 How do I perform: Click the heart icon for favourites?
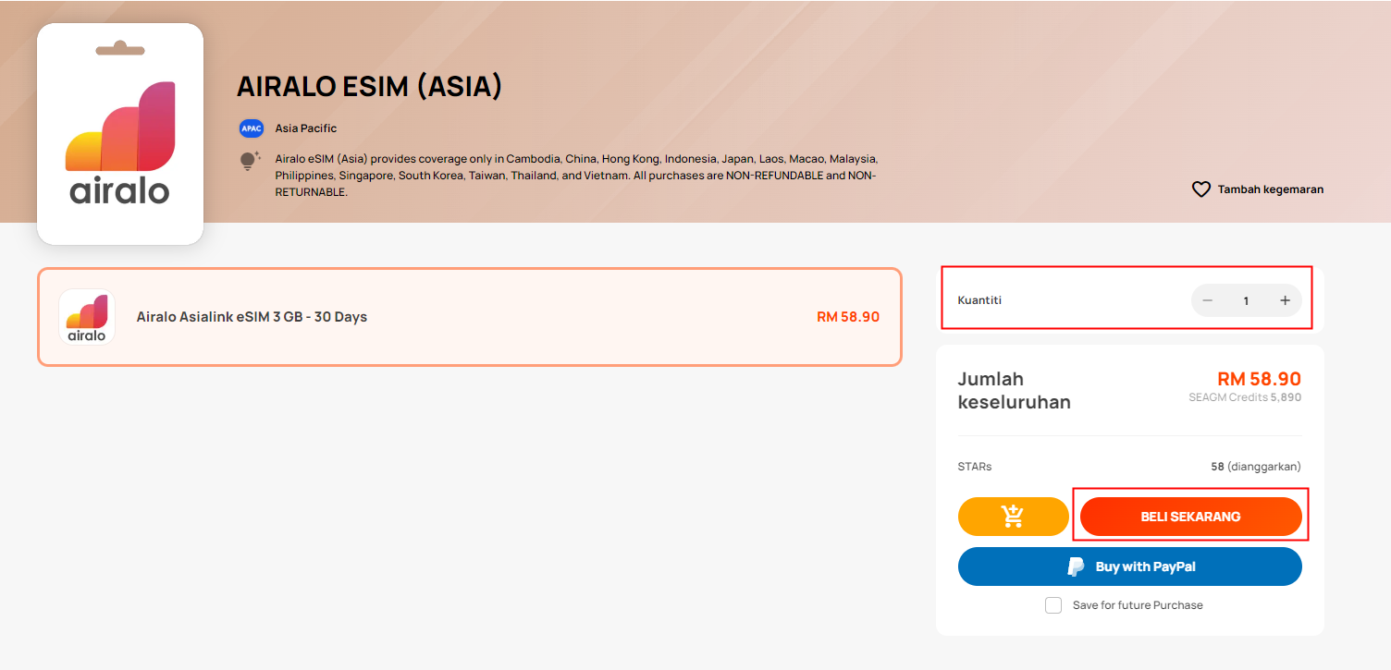click(x=1200, y=189)
